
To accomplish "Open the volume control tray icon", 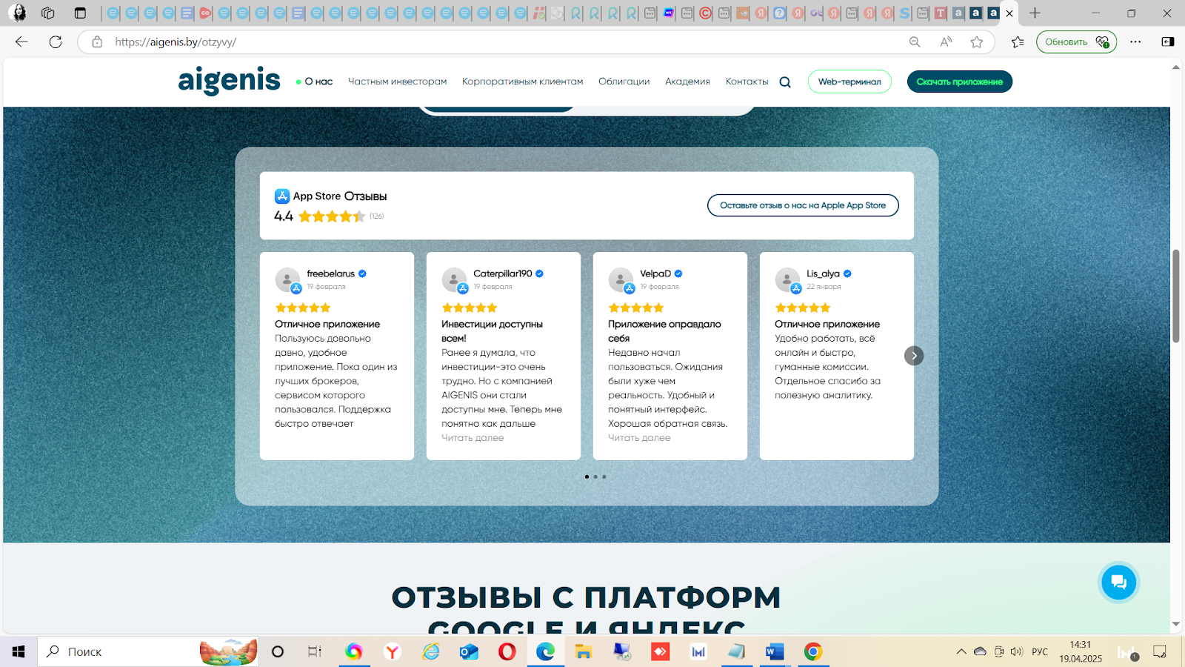I will pyautogui.click(x=1017, y=652).
